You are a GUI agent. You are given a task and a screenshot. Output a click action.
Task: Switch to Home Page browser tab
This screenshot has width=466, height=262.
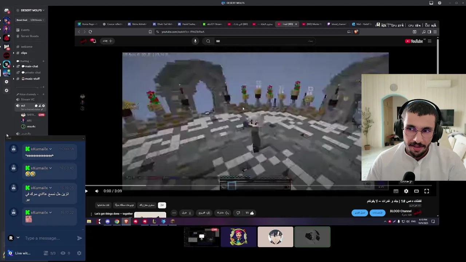click(88, 24)
